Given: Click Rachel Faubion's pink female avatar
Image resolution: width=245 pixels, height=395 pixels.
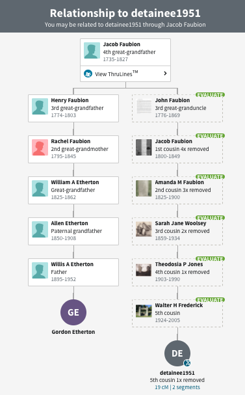Looking at the screenshot, I should [40, 147].
